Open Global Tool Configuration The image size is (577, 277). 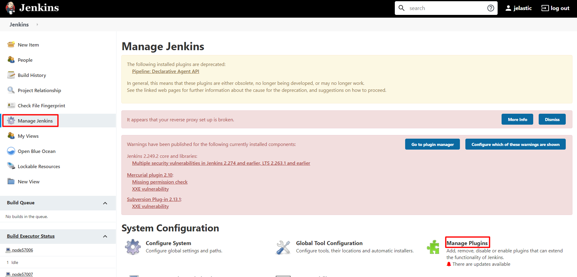pyautogui.click(x=329, y=243)
